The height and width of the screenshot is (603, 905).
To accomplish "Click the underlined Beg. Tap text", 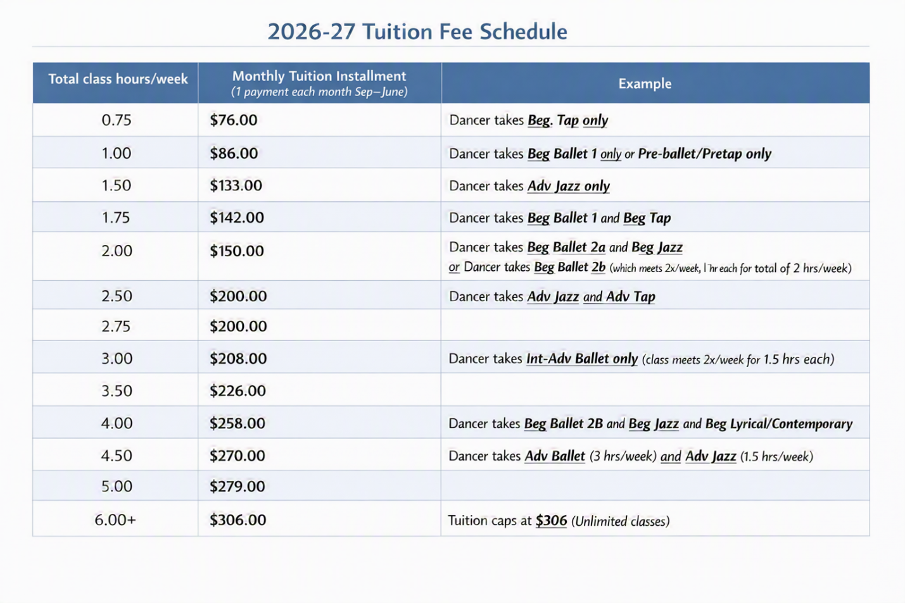I will tap(553, 120).
